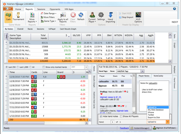
Task: Open the Graph side tab
Action: point(175,45)
